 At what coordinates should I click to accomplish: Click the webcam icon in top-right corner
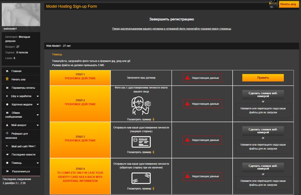click(274, 4)
